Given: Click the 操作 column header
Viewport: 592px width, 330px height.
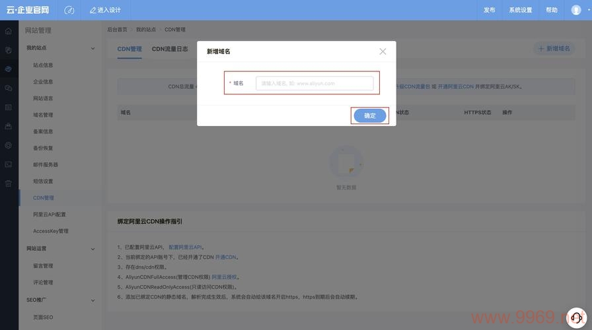Looking at the screenshot, I should 507,112.
